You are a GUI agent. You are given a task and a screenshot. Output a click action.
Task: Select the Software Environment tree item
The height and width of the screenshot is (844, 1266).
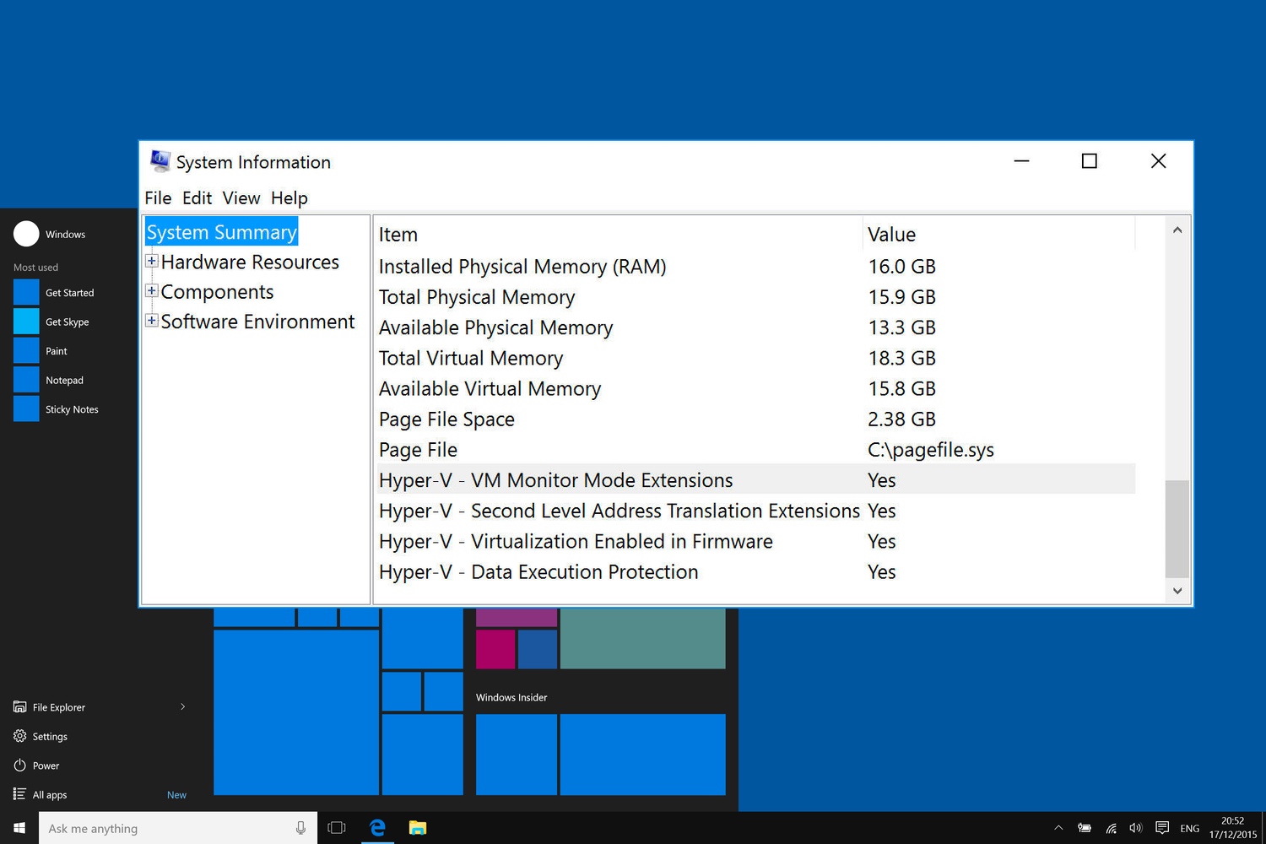tap(257, 322)
